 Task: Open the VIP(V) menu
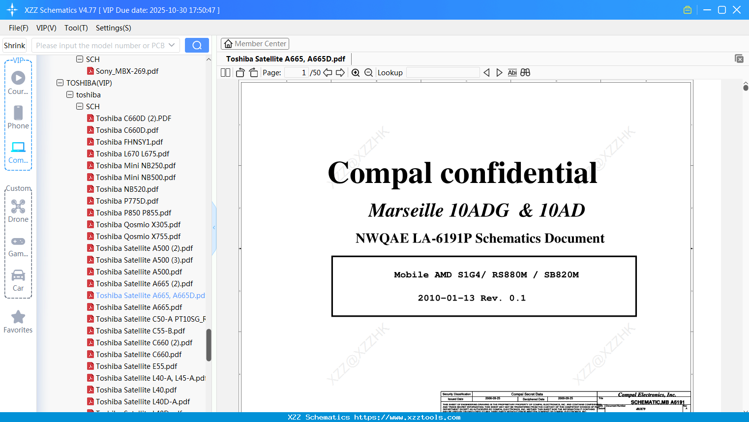coord(46,28)
